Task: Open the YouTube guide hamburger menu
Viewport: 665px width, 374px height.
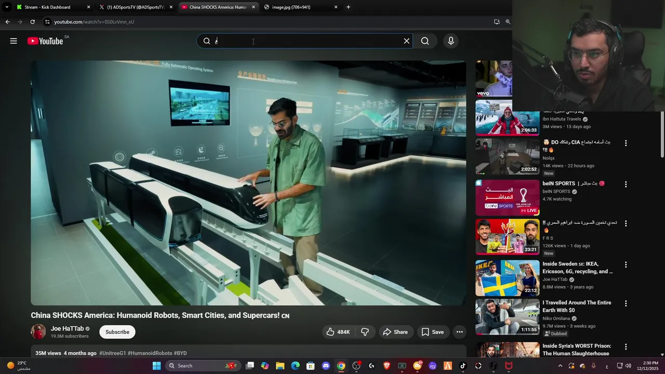Action: (14, 41)
